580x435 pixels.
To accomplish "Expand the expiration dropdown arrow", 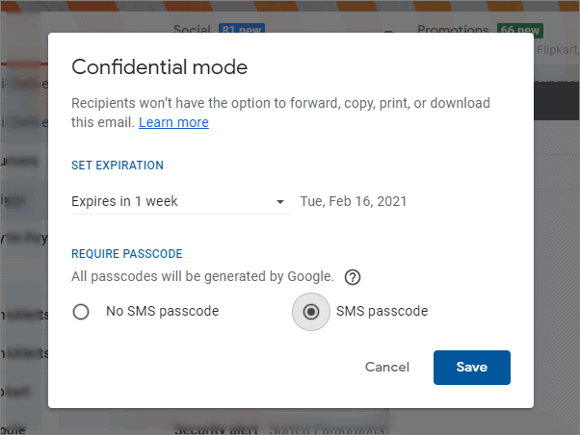I will click(280, 202).
